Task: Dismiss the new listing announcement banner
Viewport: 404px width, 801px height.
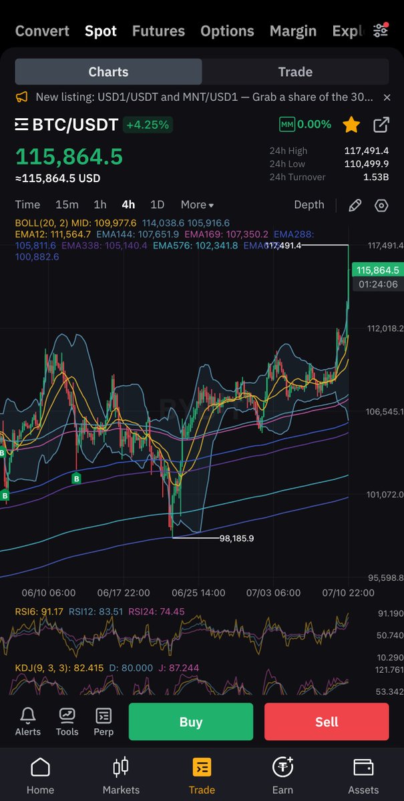Action: click(x=387, y=97)
